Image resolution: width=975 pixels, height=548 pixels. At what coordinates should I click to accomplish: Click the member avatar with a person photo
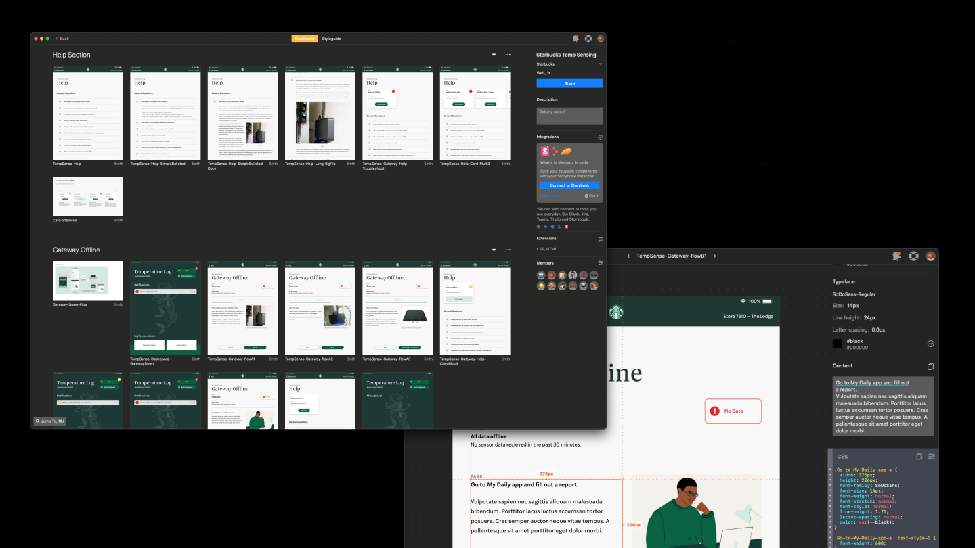pyautogui.click(x=573, y=275)
